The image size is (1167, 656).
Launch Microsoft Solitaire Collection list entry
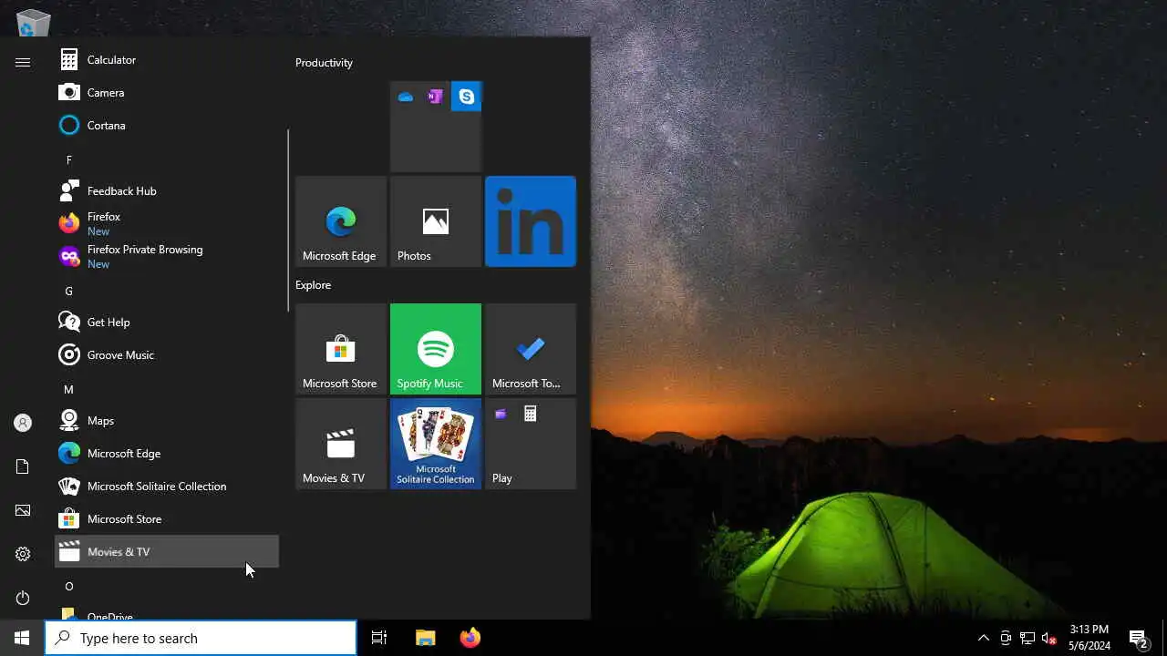tap(167, 487)
